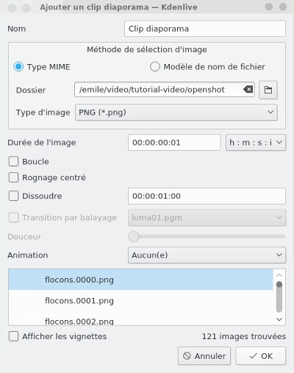Screen dimensions: 294x373
Task: Click the right-hand titlebar window button
Action: click(x=283, y=7)
